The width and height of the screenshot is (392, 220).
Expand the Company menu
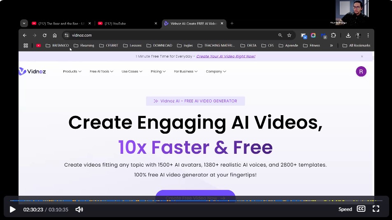[216, 72]
